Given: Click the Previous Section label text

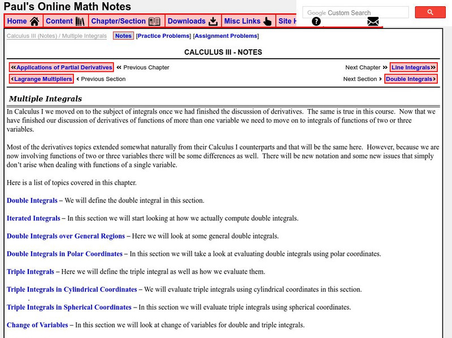Looking at the screenshot, I should pos(103,79).
